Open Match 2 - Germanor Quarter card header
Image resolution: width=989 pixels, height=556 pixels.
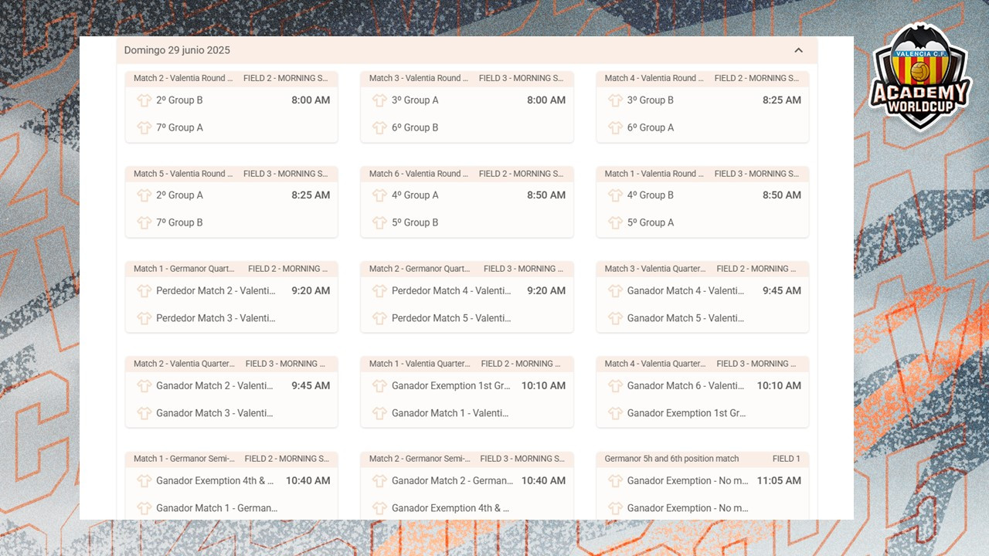click(467, 269)
